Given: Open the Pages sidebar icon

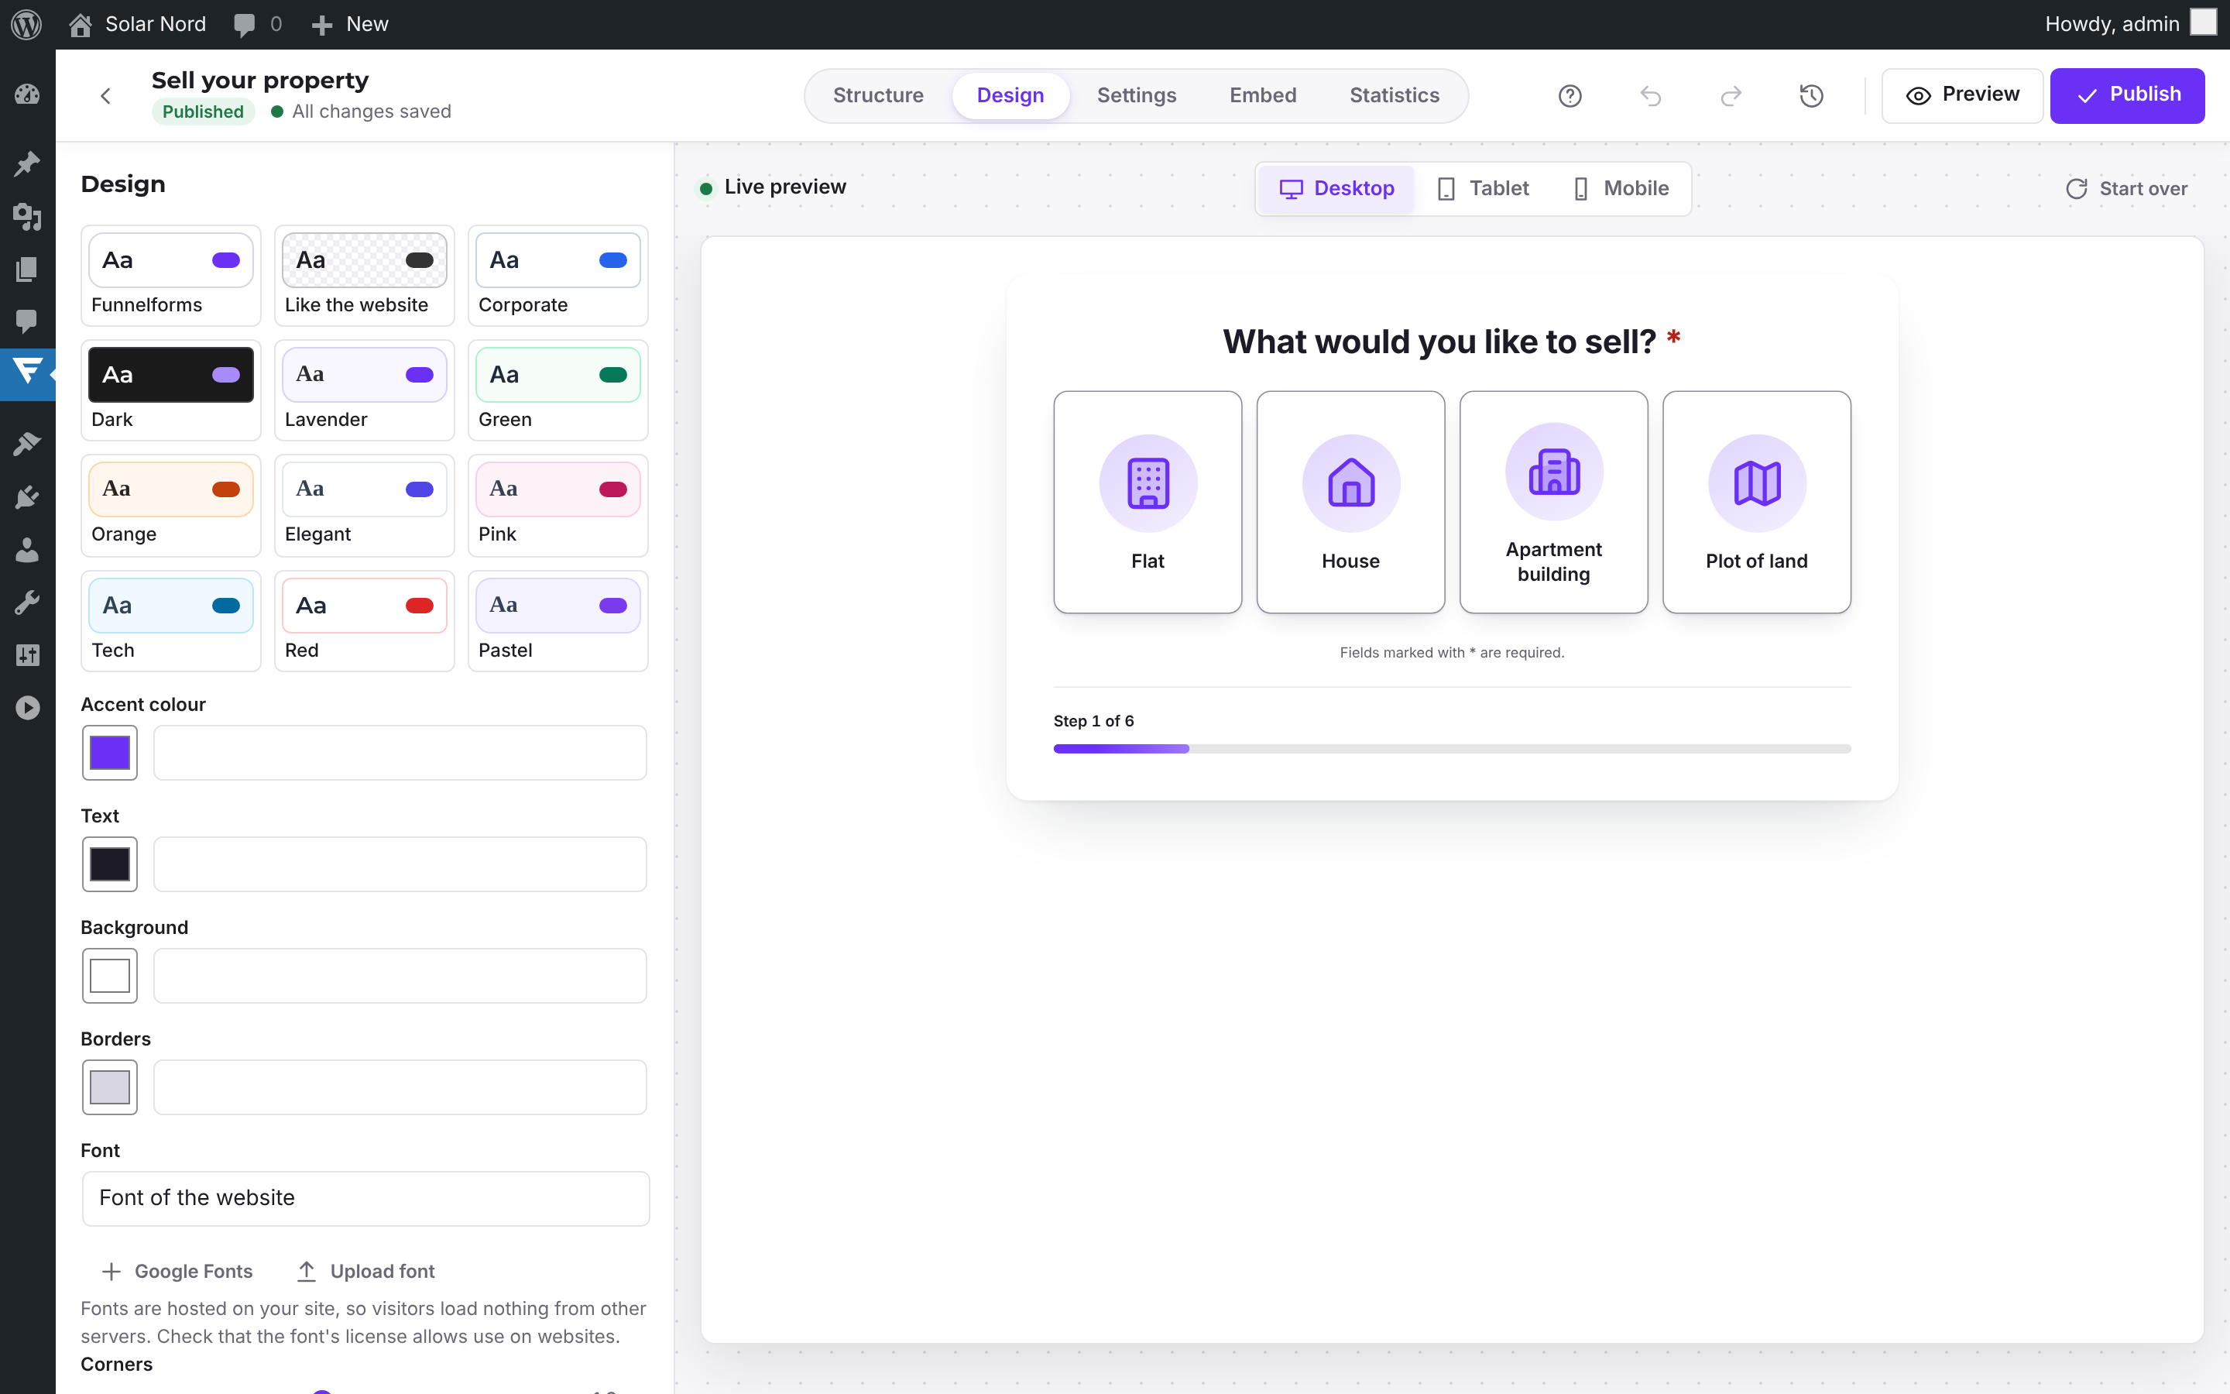Looking at the screenshot, I should pyautogui.click(x=28, y=270).
